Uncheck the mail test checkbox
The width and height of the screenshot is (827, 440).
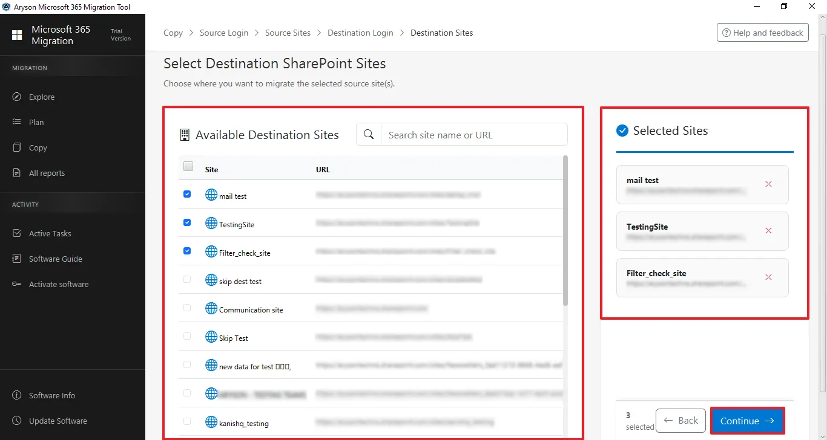point(187,194)
